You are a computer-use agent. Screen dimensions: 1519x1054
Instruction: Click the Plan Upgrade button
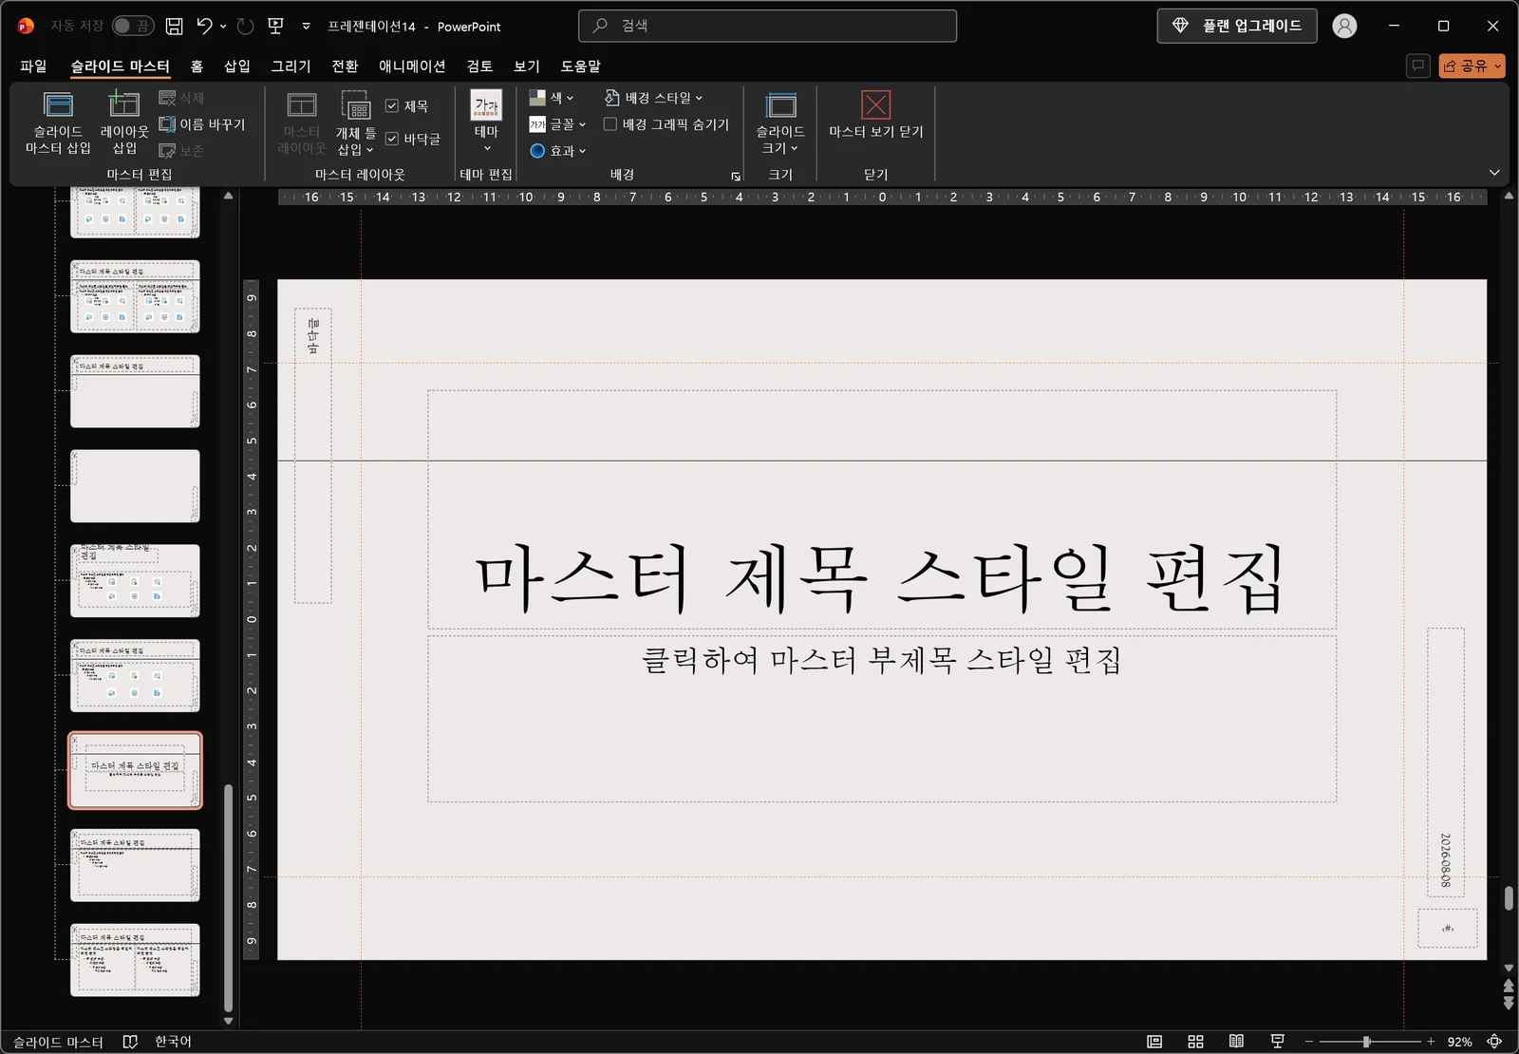[x=1237, y=26]
